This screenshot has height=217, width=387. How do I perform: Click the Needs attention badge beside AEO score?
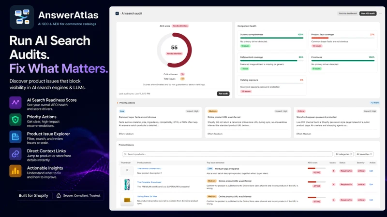click(x=180, y=26)
